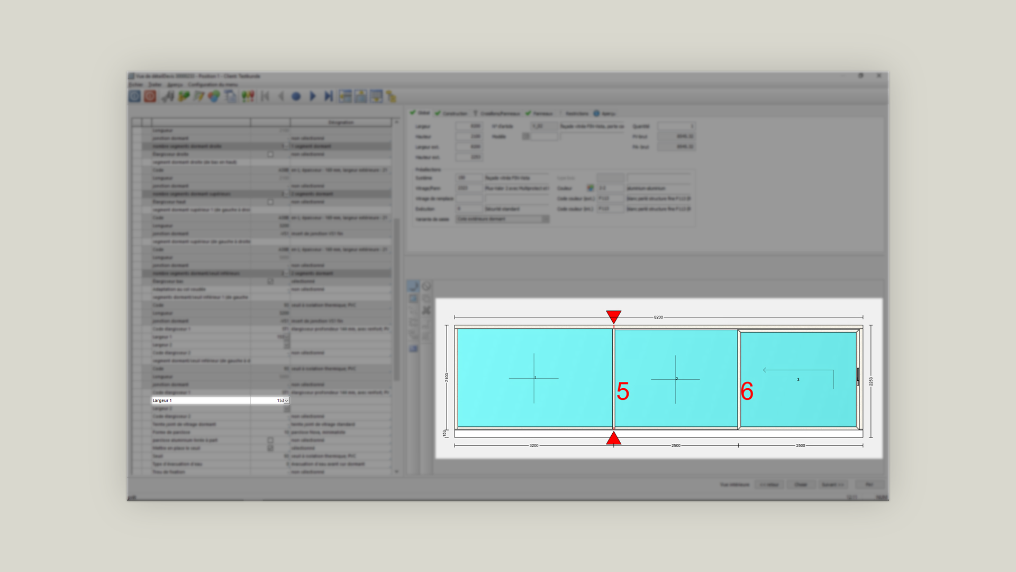The image size is (1016, 572).
Task: Click the red power icon in the toolbar
Action: point(150,96)
